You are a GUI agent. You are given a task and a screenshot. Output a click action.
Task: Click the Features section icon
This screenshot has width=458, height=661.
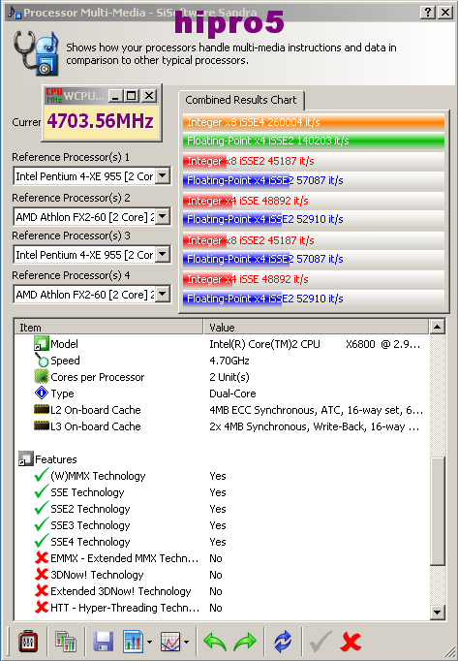(x=26, y=458)
